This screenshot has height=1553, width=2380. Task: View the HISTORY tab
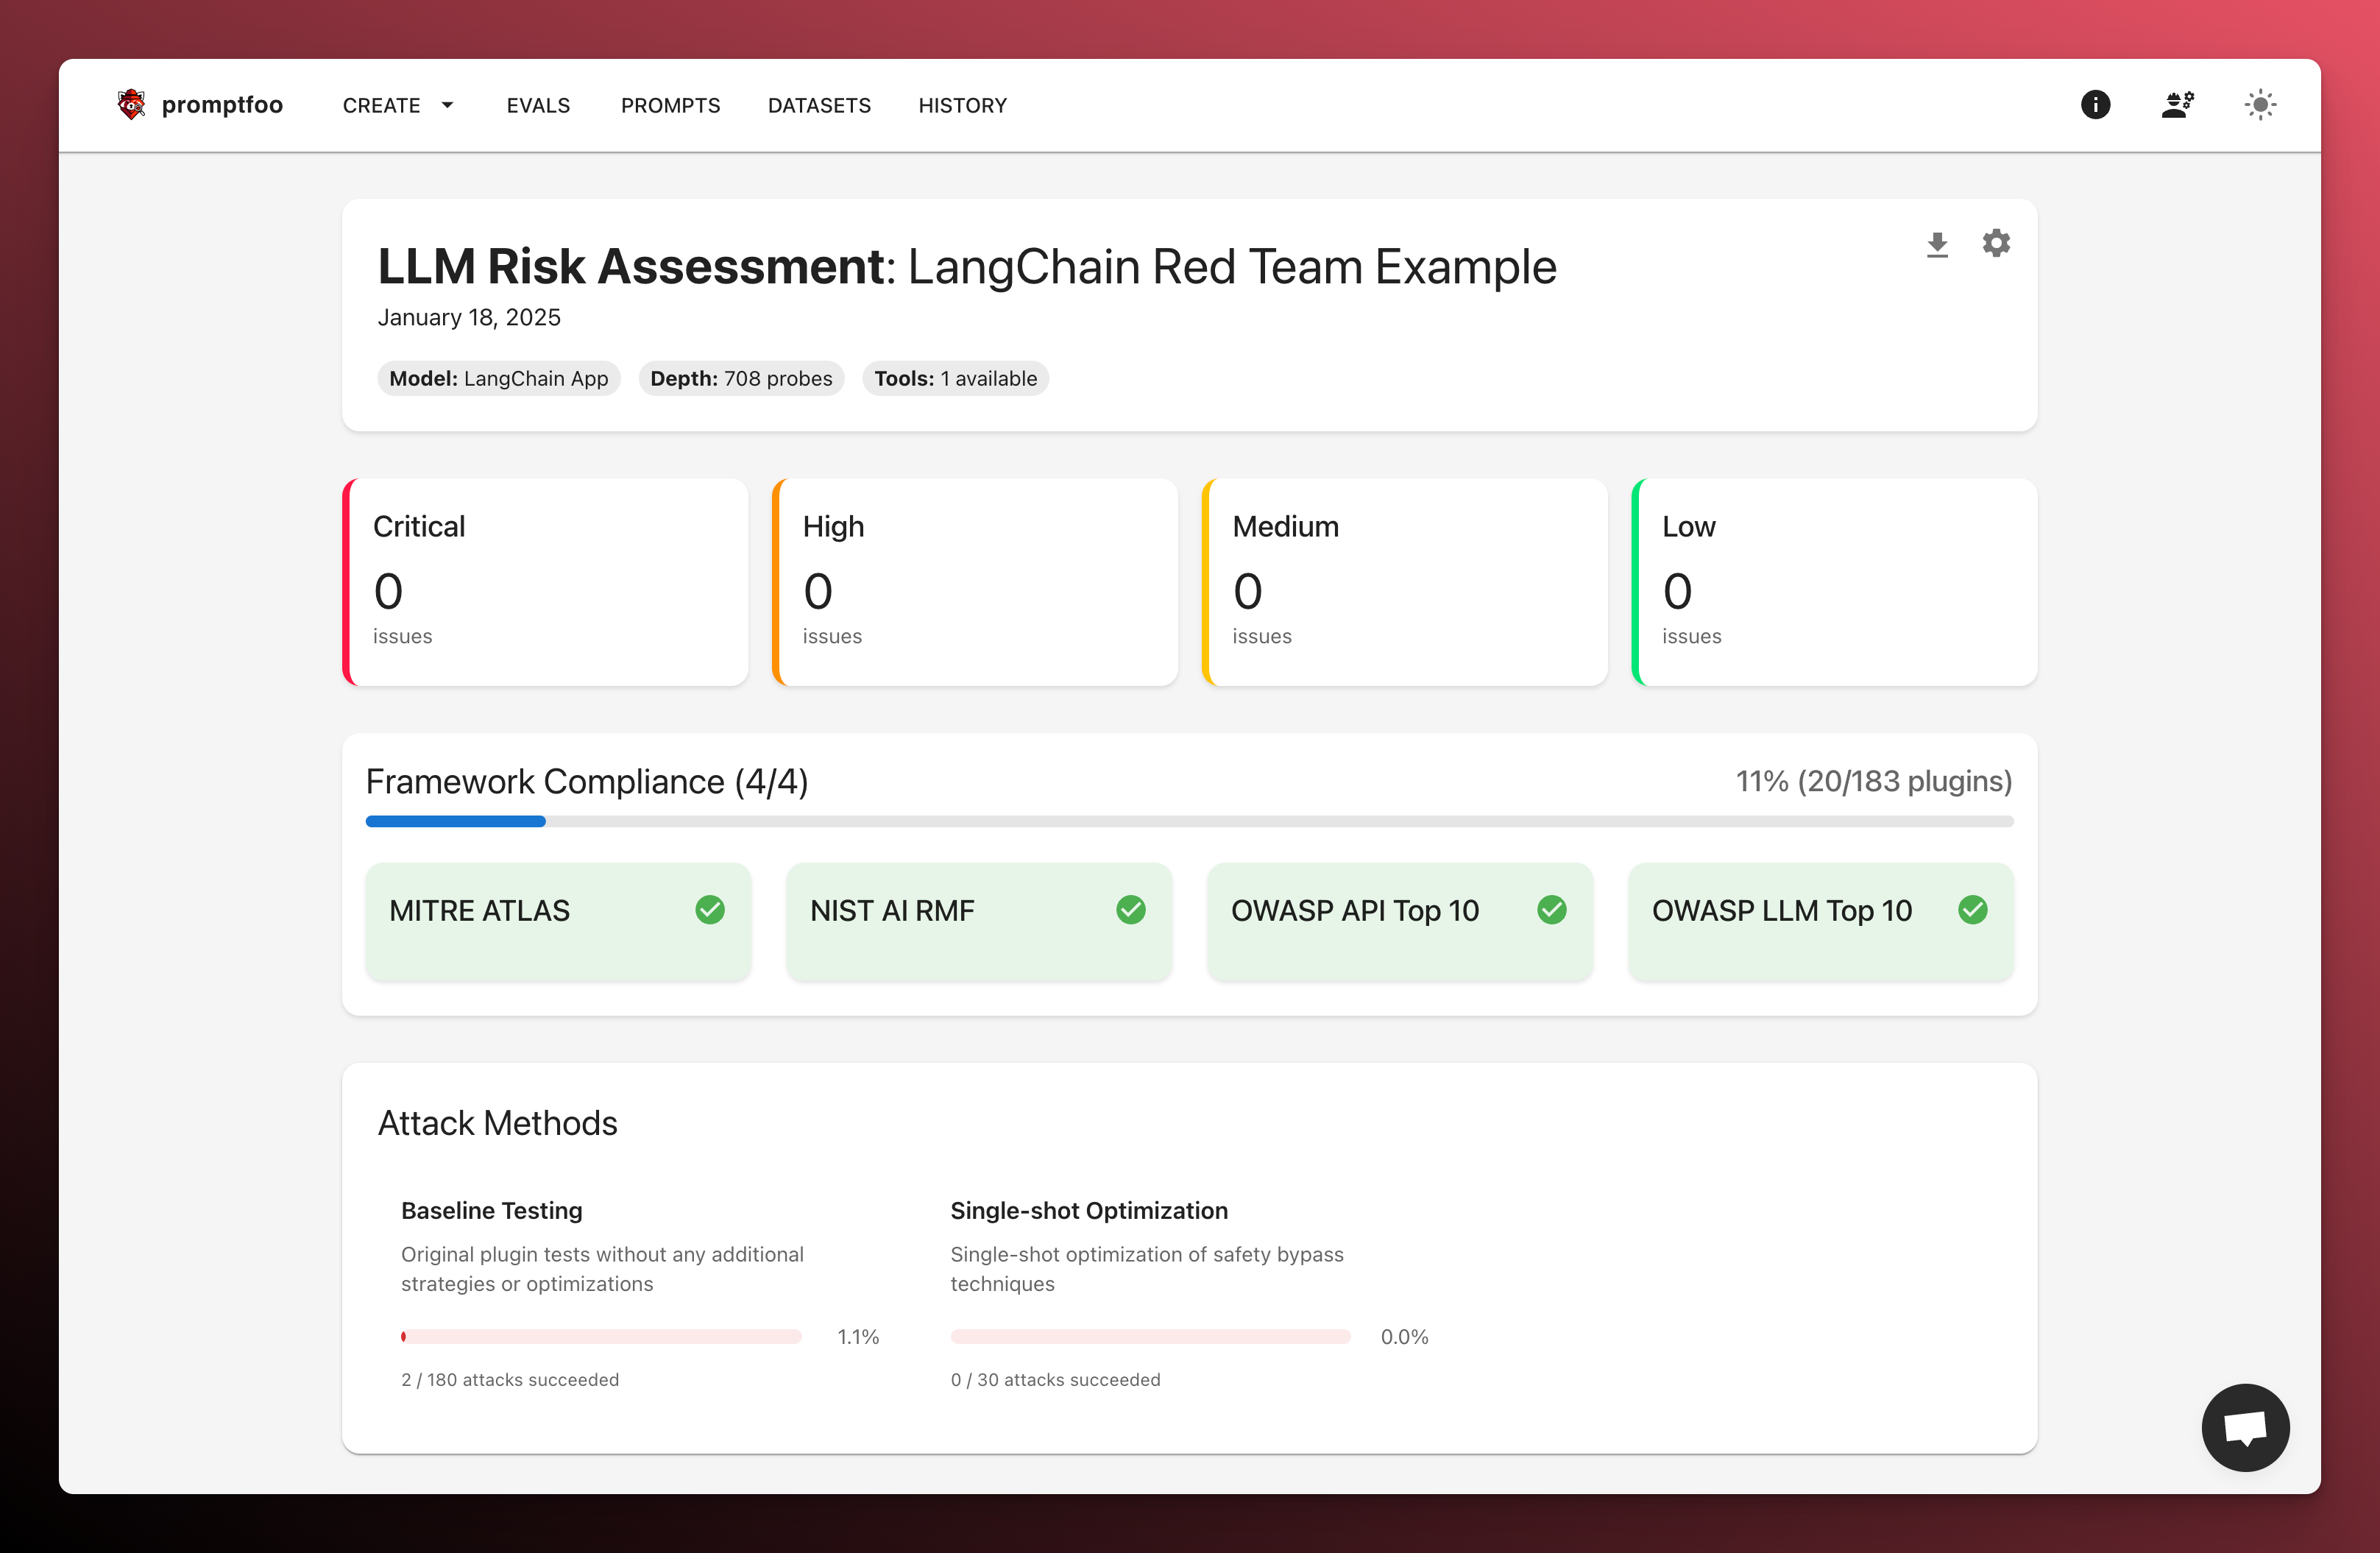click(x=962, y=105)
